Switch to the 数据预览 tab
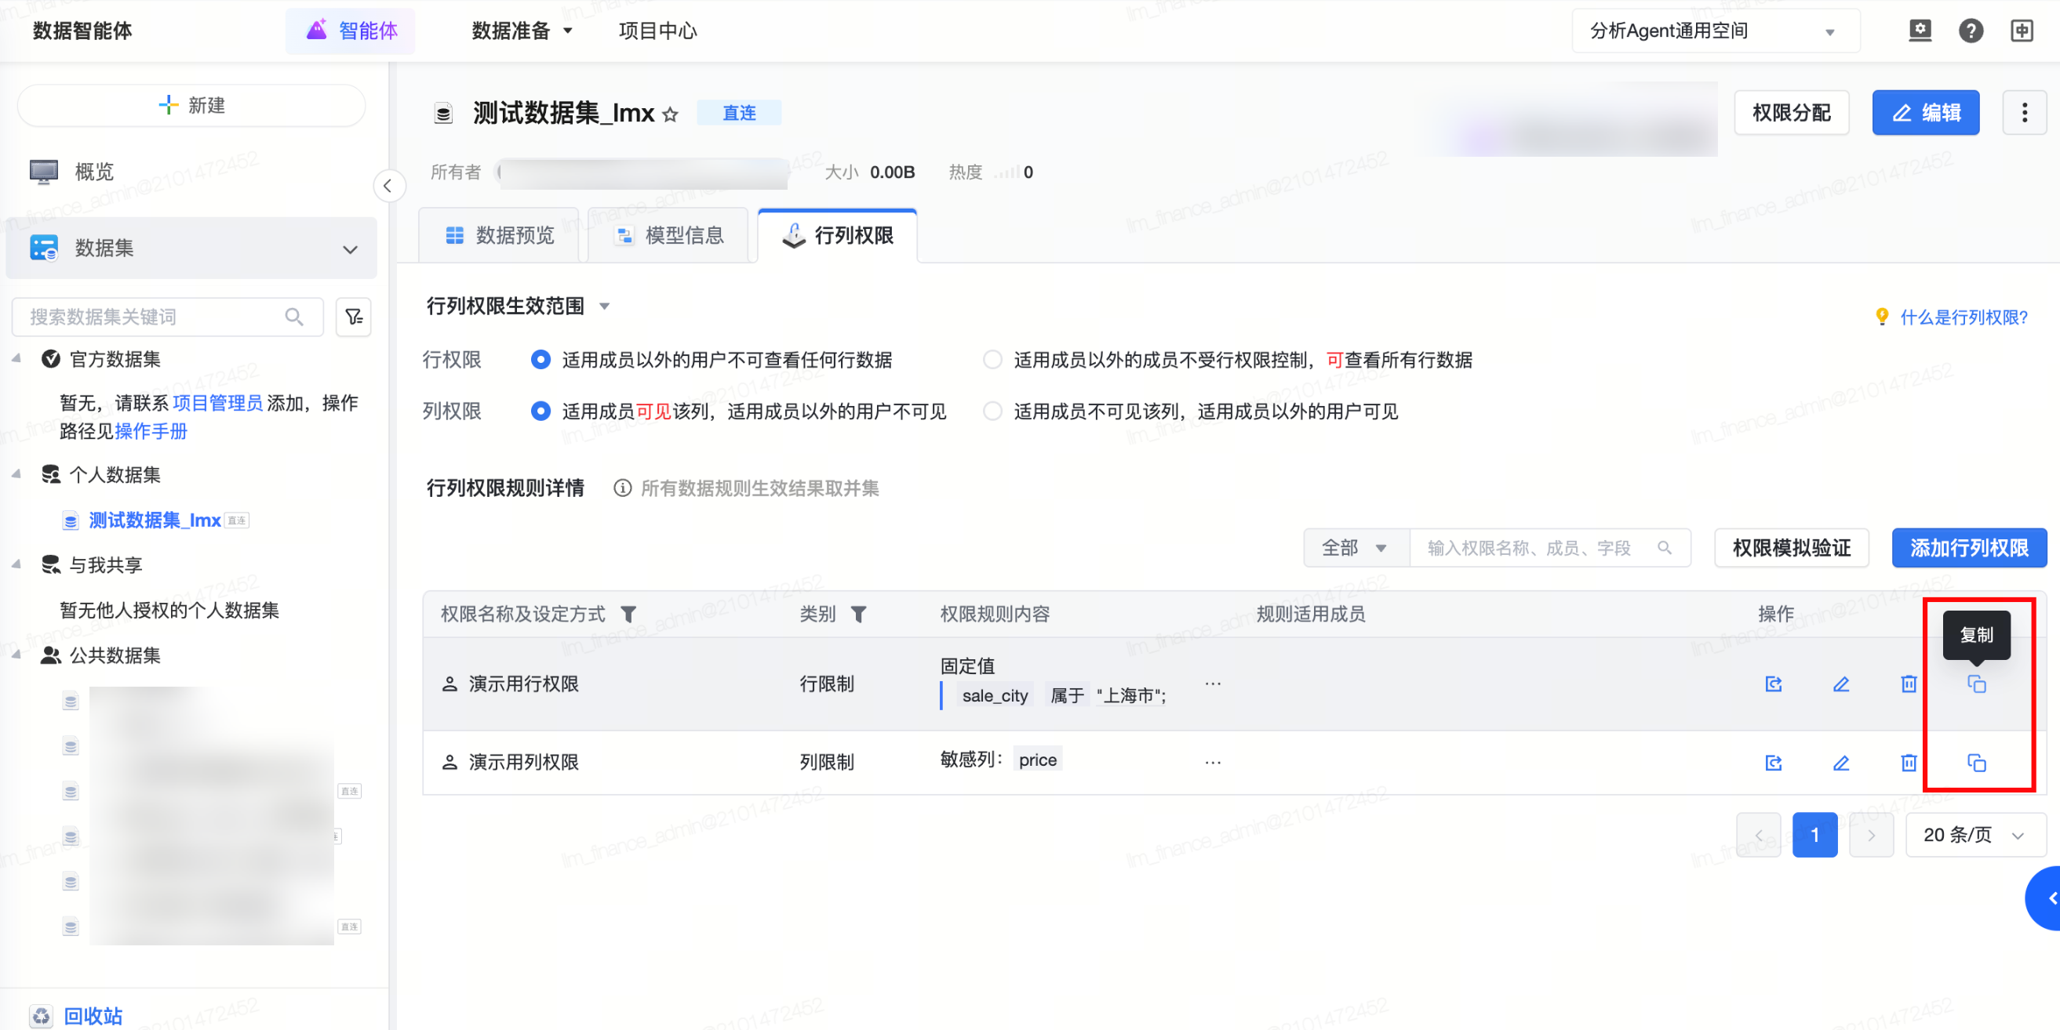Viewport: 2060px width, 1030px height. [x=499, y=235]
